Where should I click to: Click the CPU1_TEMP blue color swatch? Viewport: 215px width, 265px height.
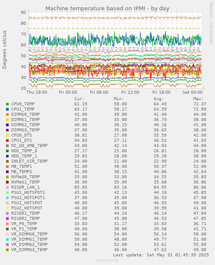pyautogui.click(x=7, y=109)
